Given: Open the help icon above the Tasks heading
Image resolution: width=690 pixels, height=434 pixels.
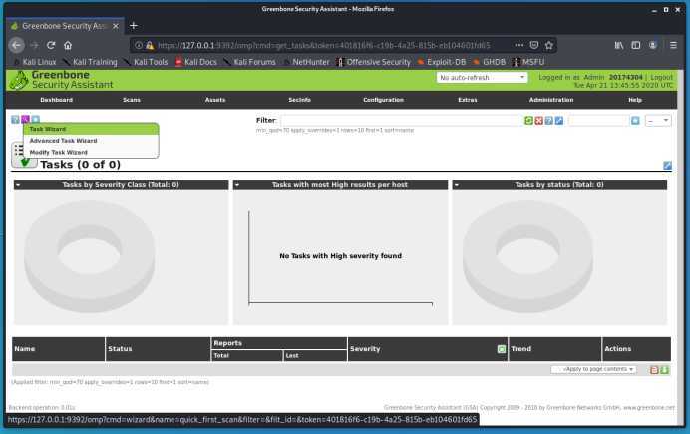Looking at the screenshot, I should click(15, 120).
